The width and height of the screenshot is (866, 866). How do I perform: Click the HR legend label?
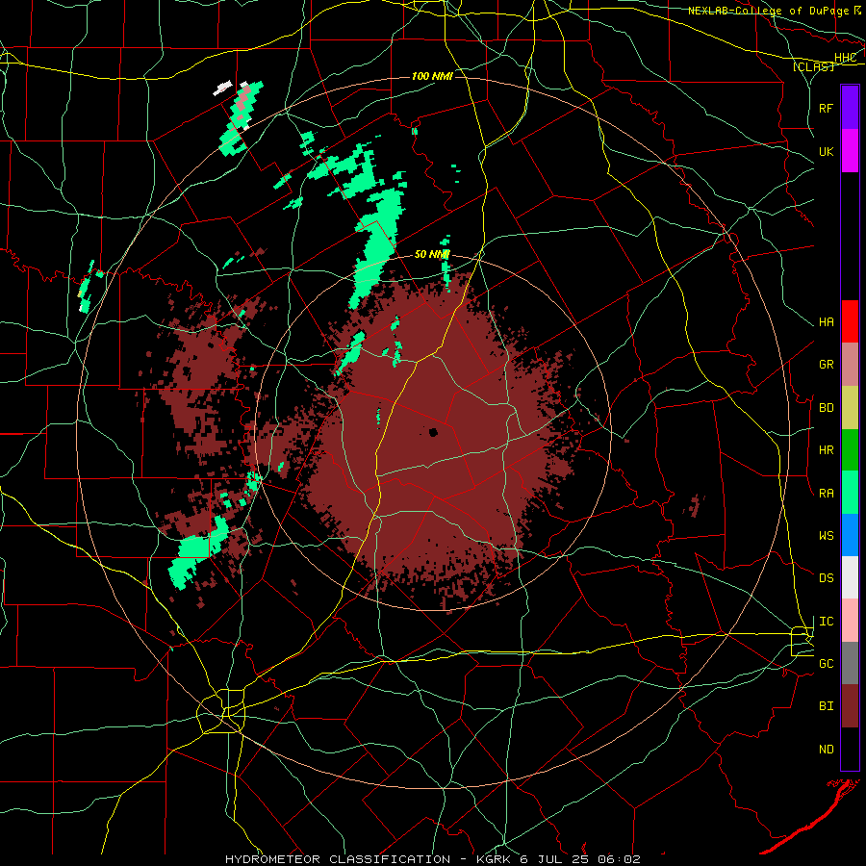(x=826, y=450)
